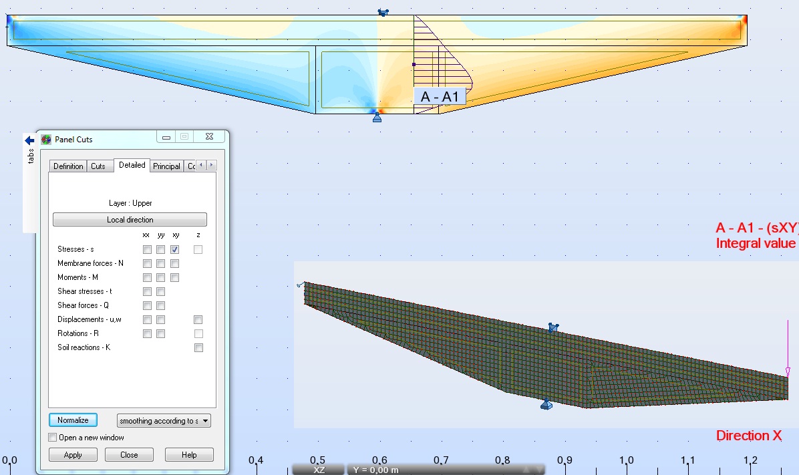
Task: Click the pinned support below cut A-A1
Action: coord(377,118)
